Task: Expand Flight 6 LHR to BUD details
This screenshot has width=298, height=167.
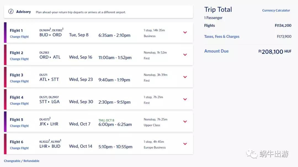Action: click(185, 144)
